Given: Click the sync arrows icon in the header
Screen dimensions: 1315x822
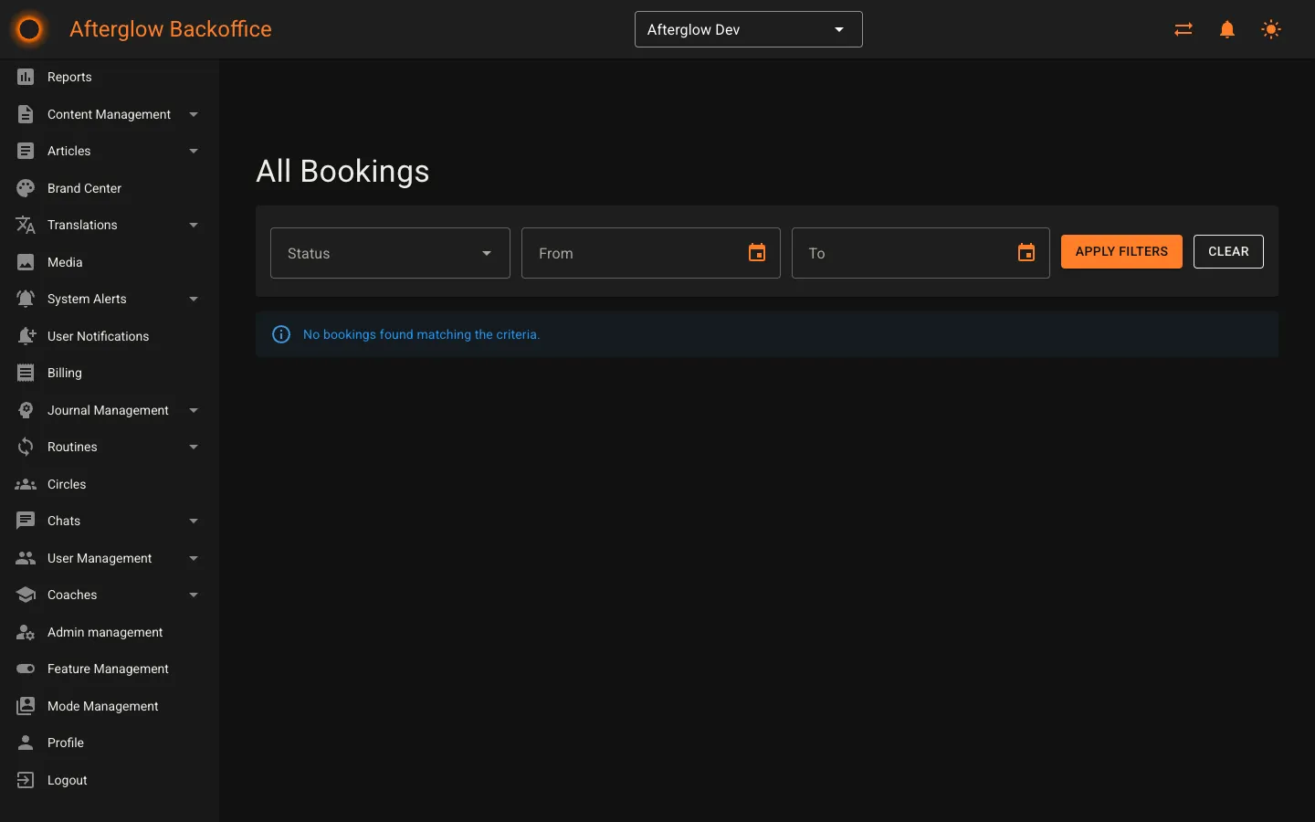Looking at the screenshot, I should point(1183,29).
